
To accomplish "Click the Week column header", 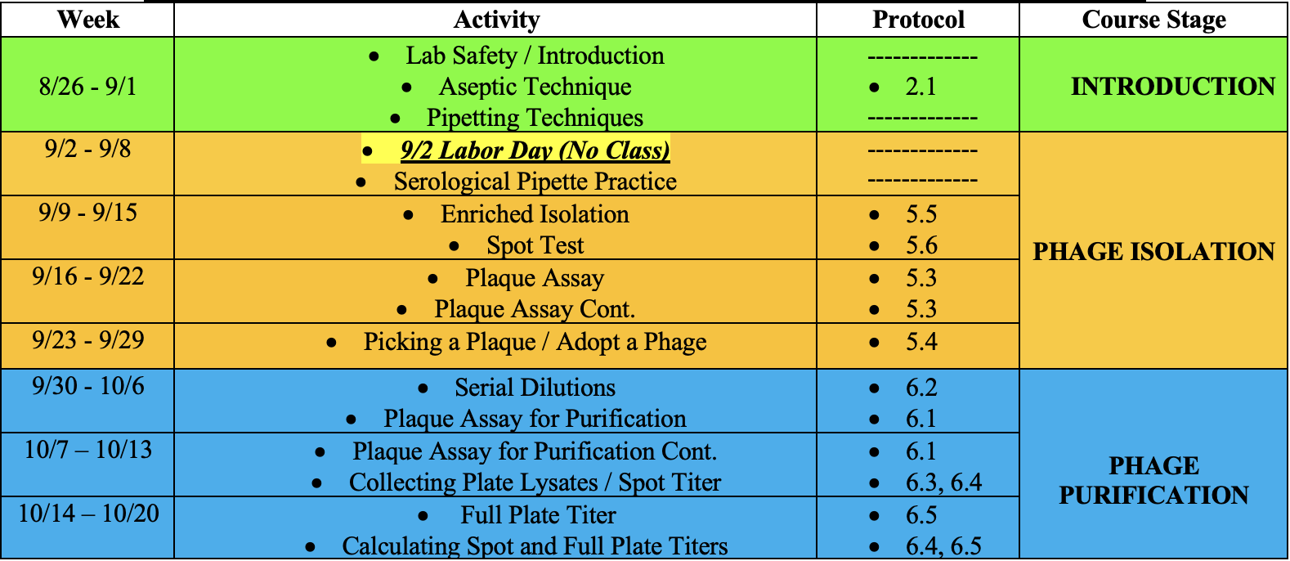I will pyautogui.click(x=87, y=19).
